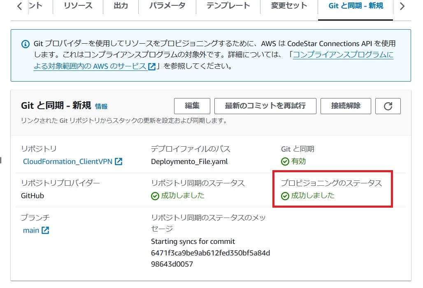Click 成功しました under リポジトリ同期のステータス

pos(183,195)
